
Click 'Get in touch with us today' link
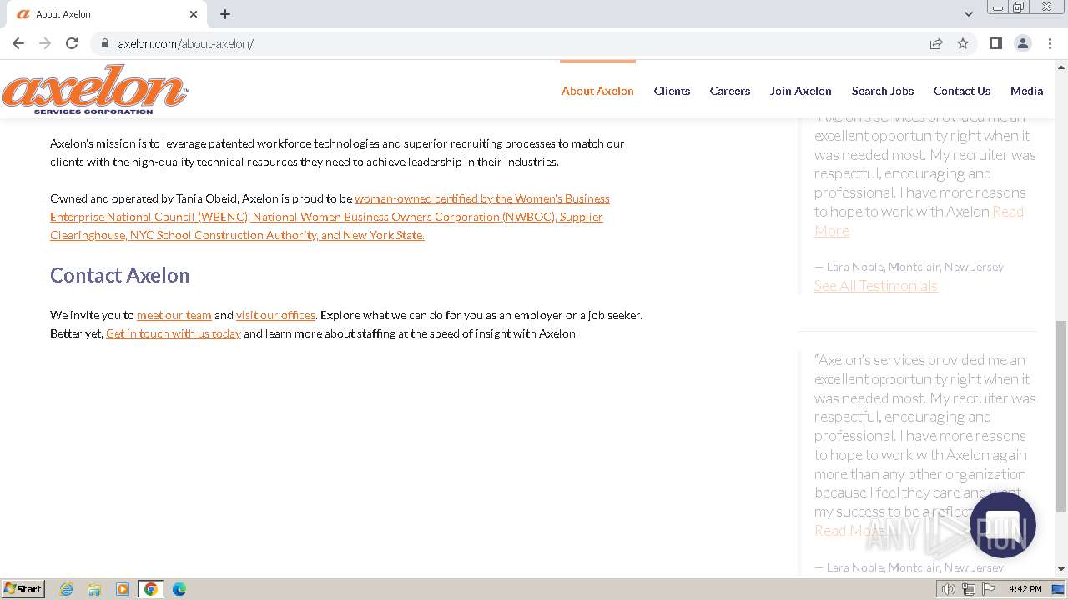point(174,333)
